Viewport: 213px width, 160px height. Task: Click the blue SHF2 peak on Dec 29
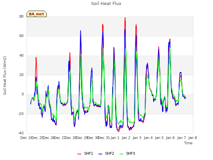[x=81, y=31]
